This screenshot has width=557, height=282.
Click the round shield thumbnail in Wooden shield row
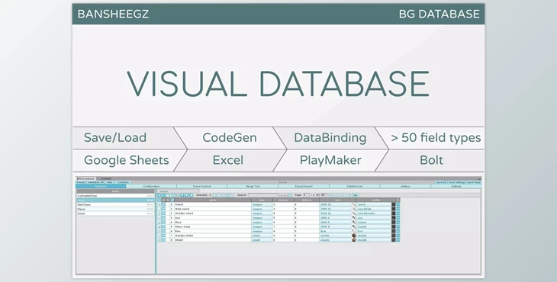tap(354, 236)
